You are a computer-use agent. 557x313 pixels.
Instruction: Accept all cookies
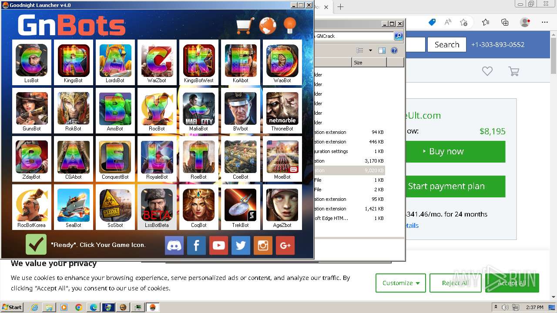click(512, 283)
